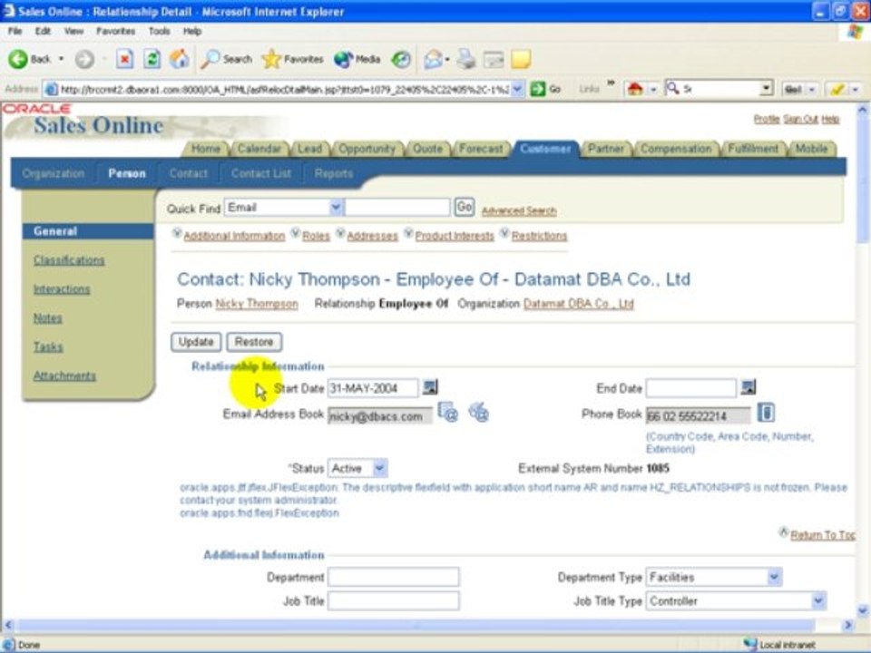871x653 pixels.
Task: Open the Phone Book icon
Action: point(766,413)
